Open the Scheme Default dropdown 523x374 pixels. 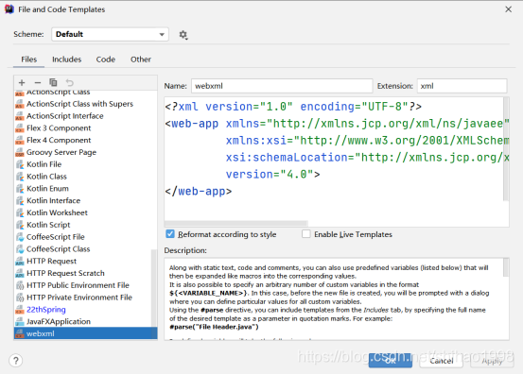110,34
